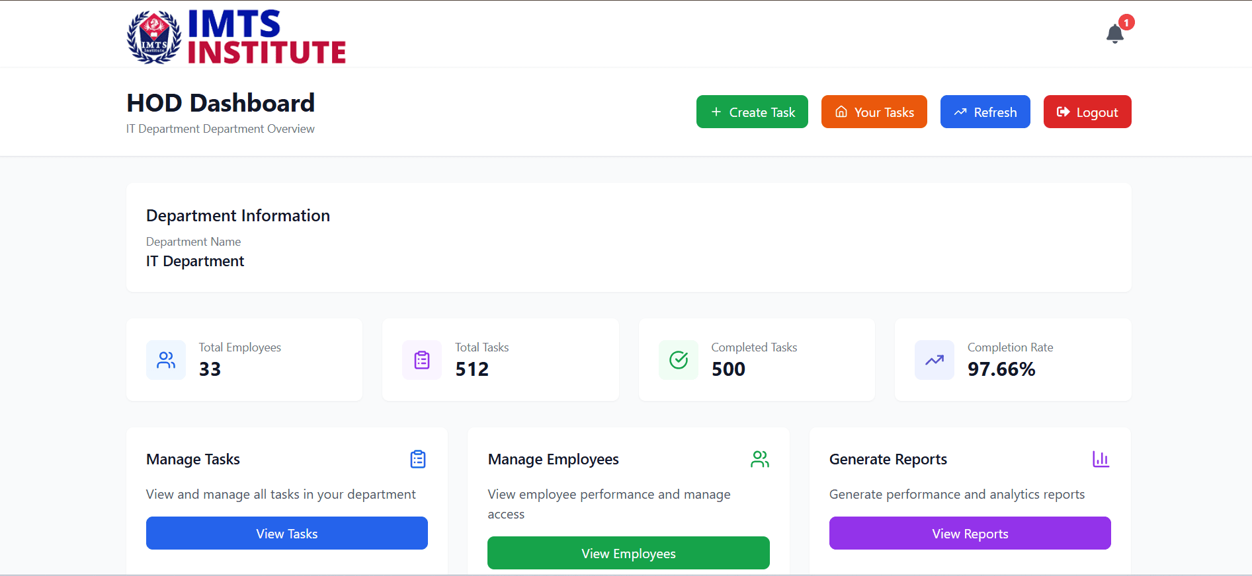Click the IMTS Institute logo
Image resolution: width=1252 pixels, height=576 pixels.
click(236, 37)
